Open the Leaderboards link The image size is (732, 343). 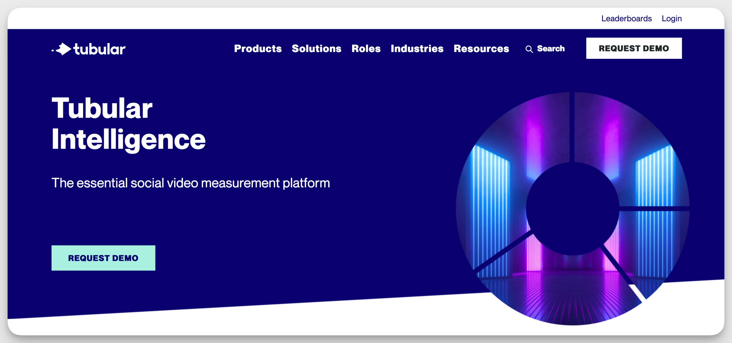pyautogui.click(x=627, y=19)
